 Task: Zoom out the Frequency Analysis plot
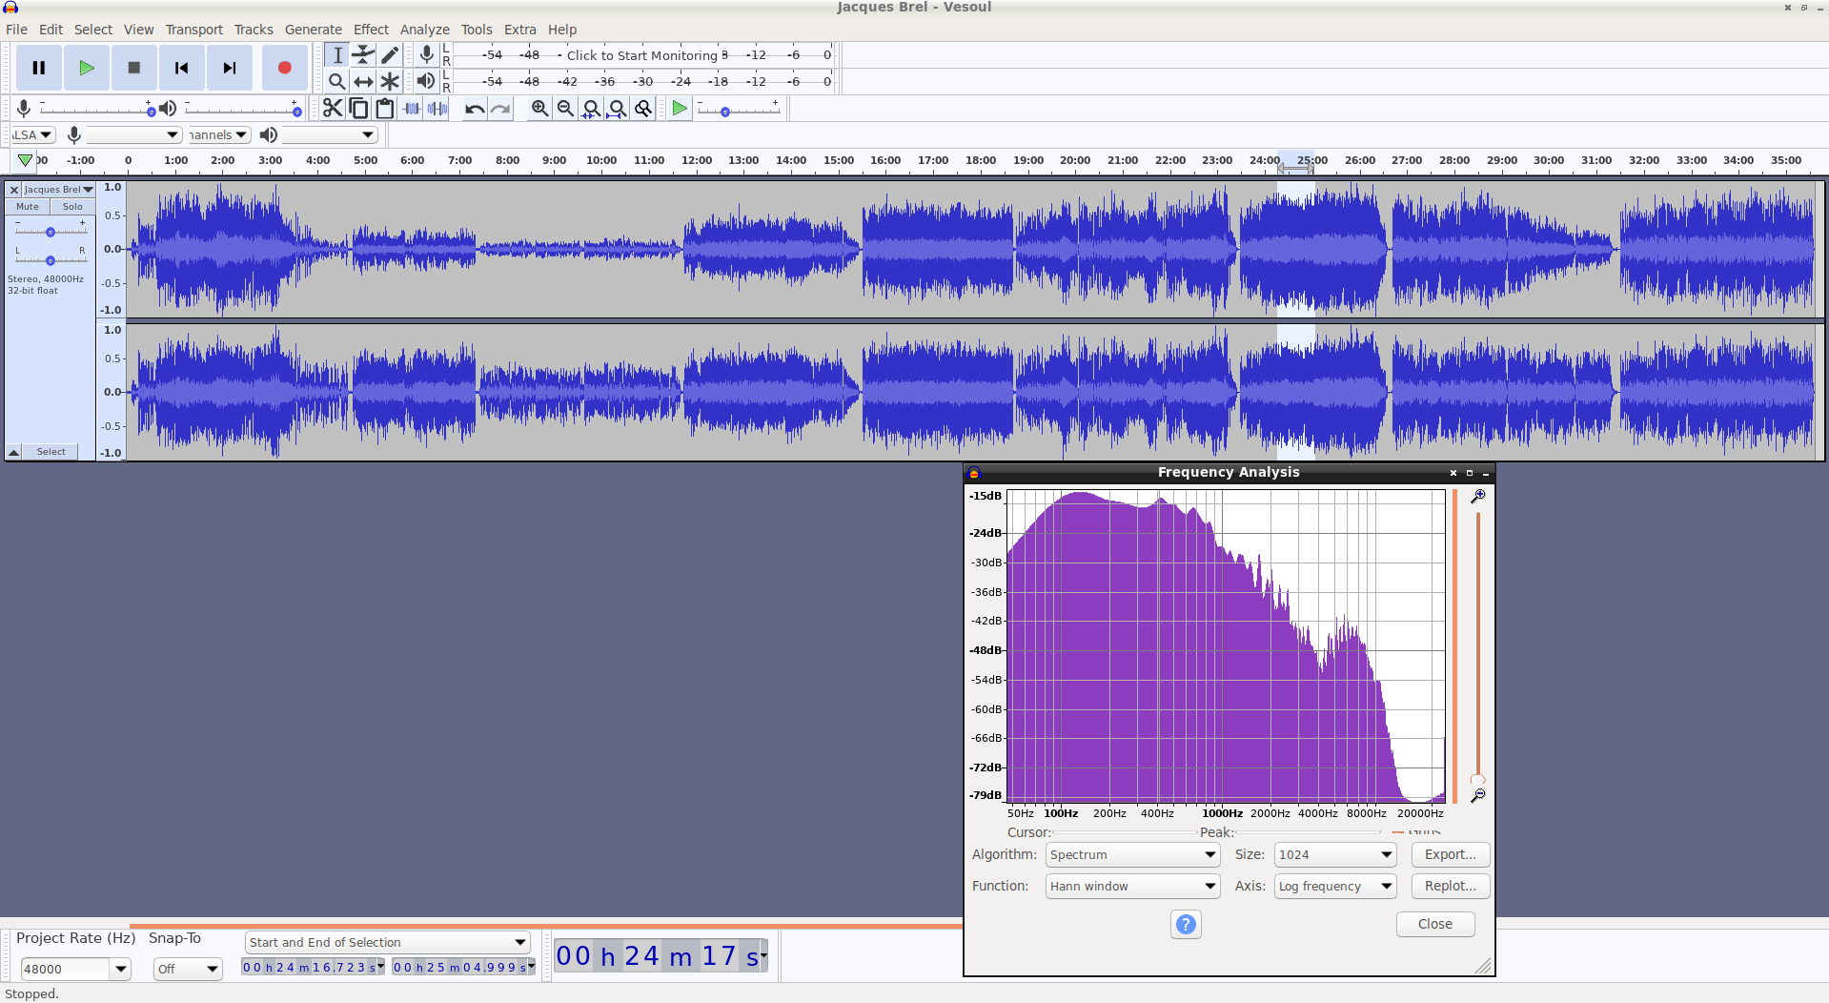pyautogui.click(x=1478, y=795)
